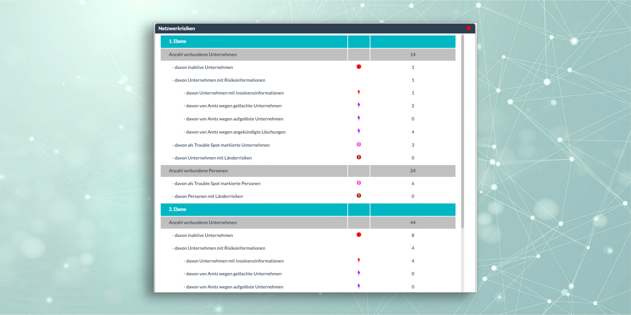The height and width of the screenshot is (315, 631).
Task: Click the count 14 for verbundene Unternehmen
Action: [x=413, y=55]
